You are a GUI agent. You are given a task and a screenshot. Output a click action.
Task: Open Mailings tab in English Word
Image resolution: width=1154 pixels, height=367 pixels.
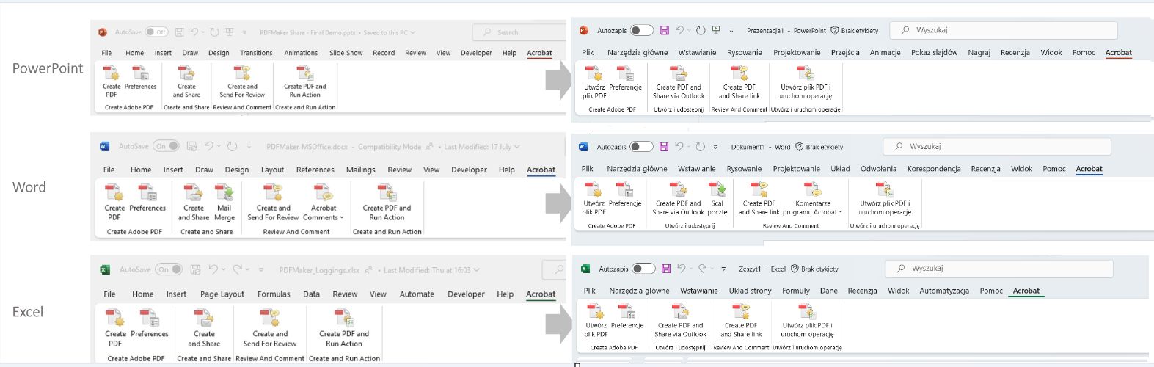click(x=361, y=170)
